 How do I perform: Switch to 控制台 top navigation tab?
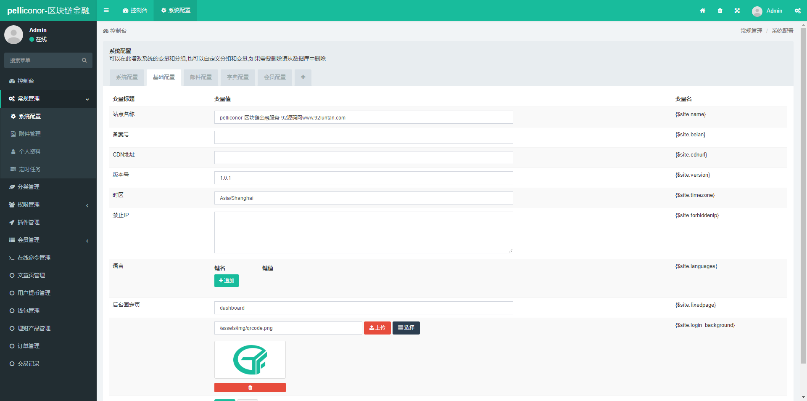click(x=135, y=11)
